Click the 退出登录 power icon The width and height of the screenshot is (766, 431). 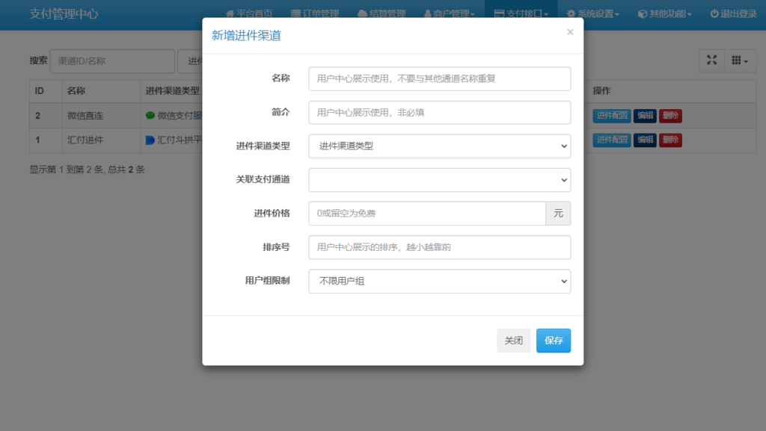click(x=713, y=13)
